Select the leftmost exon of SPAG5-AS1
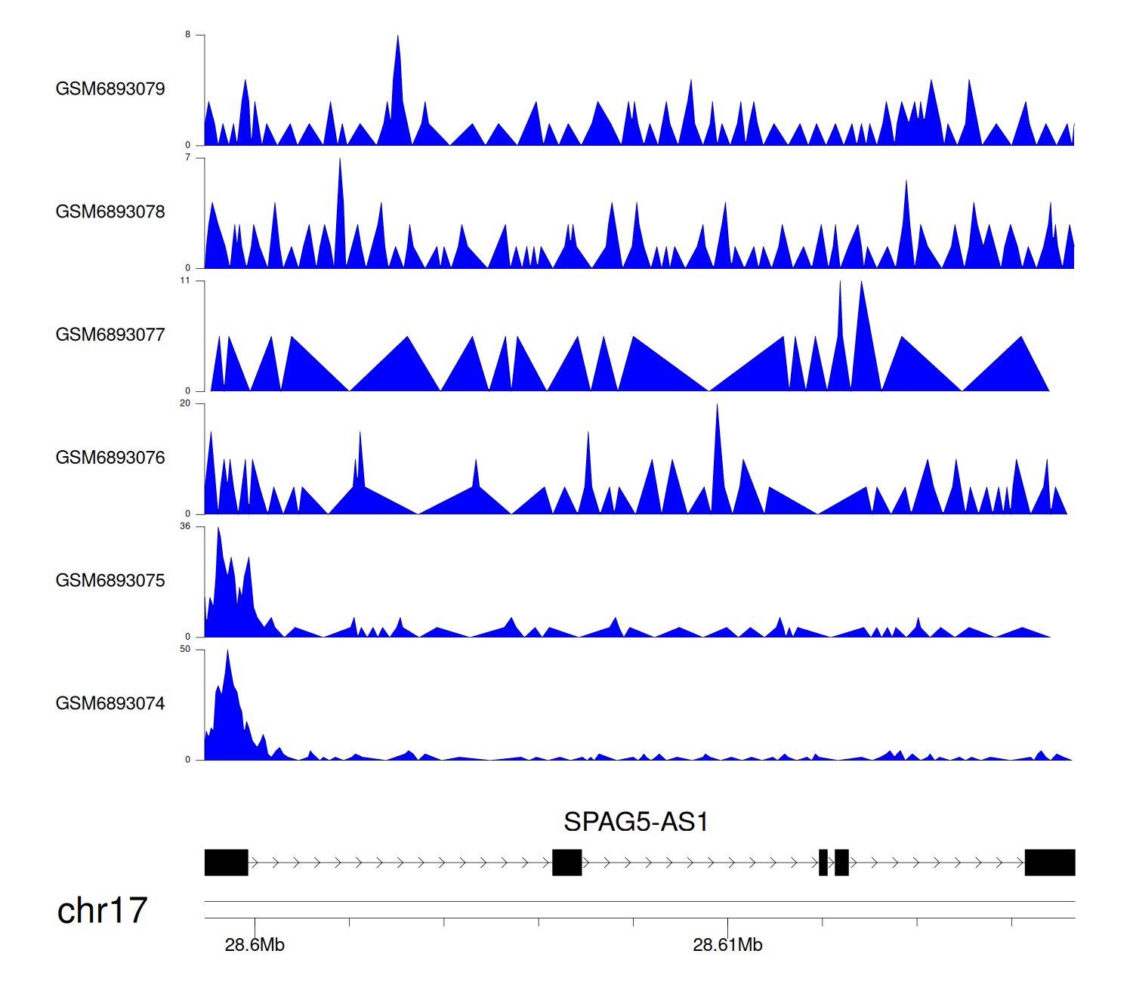Screen dimensions: 1133x997 (x=227, y=863)
